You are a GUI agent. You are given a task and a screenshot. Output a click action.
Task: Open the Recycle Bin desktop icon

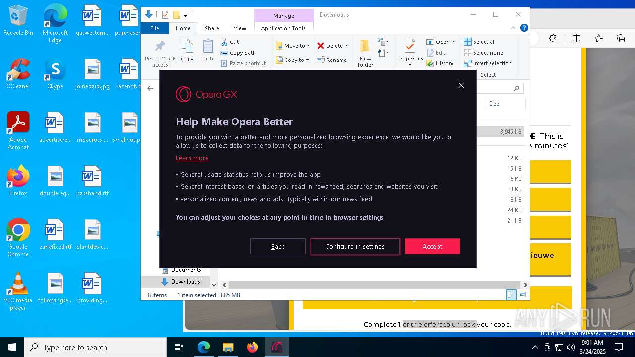click(x=18, y=21)
